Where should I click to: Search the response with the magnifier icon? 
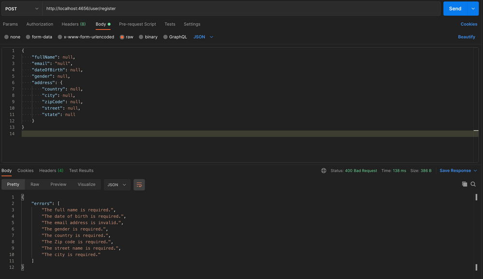pyautogui.click(x=473, y=184)
